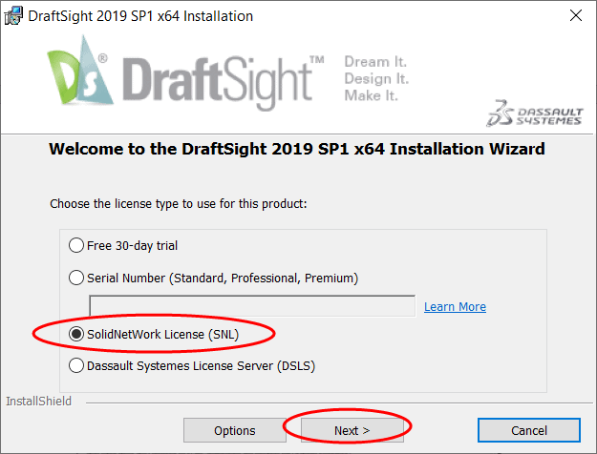Open the installation Options button
The image size is (597, 454).
[234, 430]
